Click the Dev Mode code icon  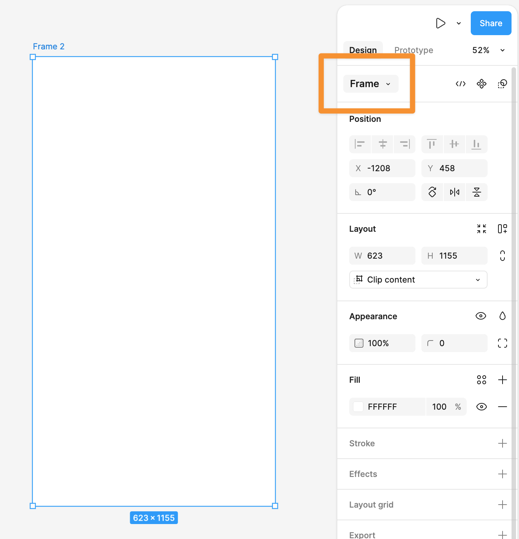(x=460, y=84)
